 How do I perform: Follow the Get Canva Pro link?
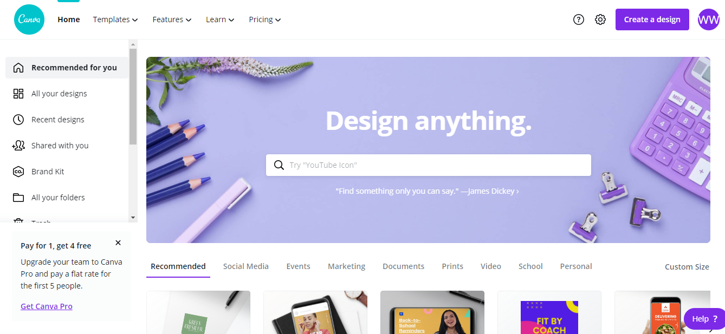(x=47, y=306)
